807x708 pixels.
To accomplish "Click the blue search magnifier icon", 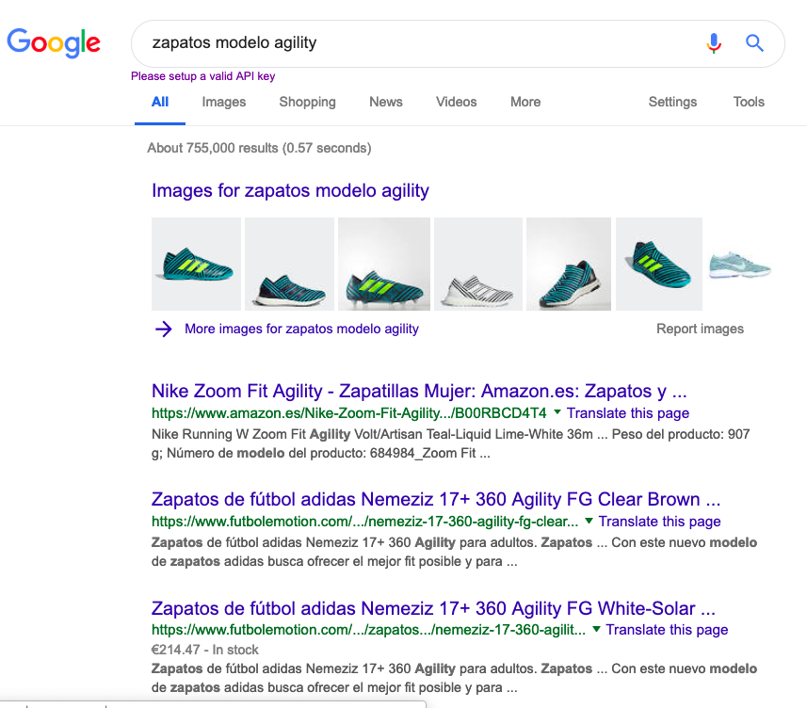I will (x=754, y=42).
